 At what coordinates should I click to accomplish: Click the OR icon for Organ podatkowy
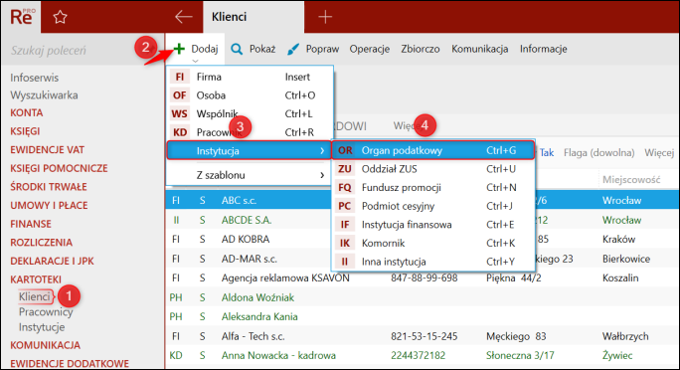(345, 150)
